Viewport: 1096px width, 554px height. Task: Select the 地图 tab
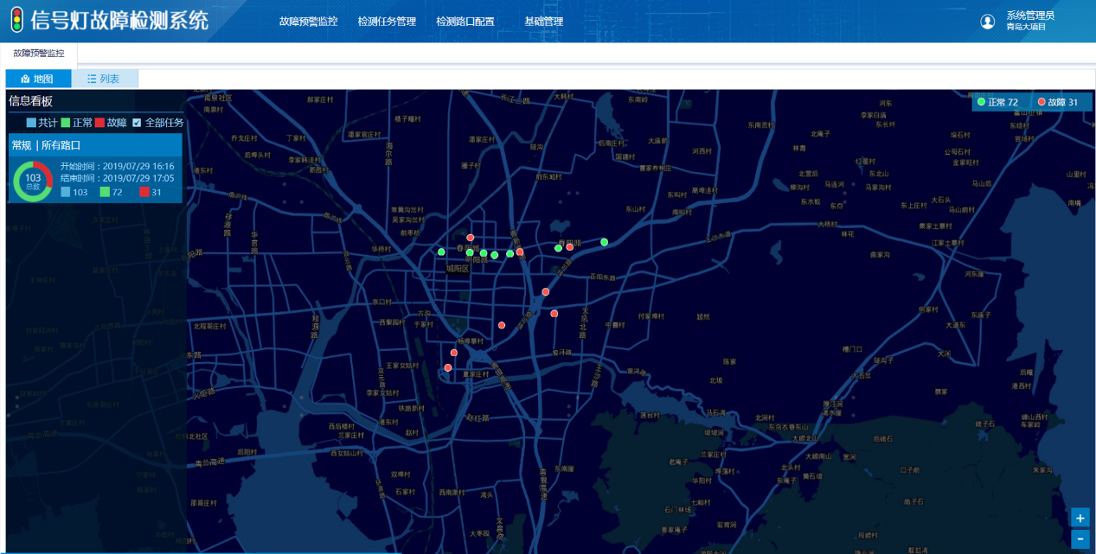pyautogui.click(x=38, y=79)
